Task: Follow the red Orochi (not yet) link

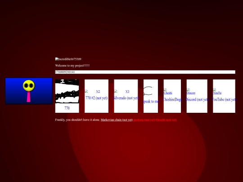Action: tap(166, 120)
